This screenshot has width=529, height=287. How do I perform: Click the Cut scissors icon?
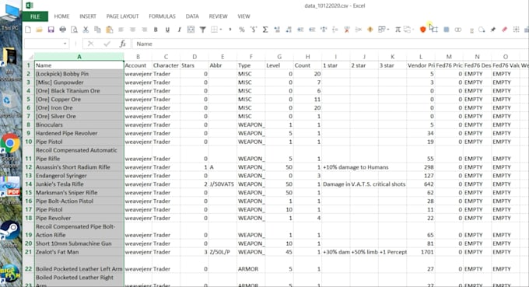pyautogui.click(x=86, y=30)
